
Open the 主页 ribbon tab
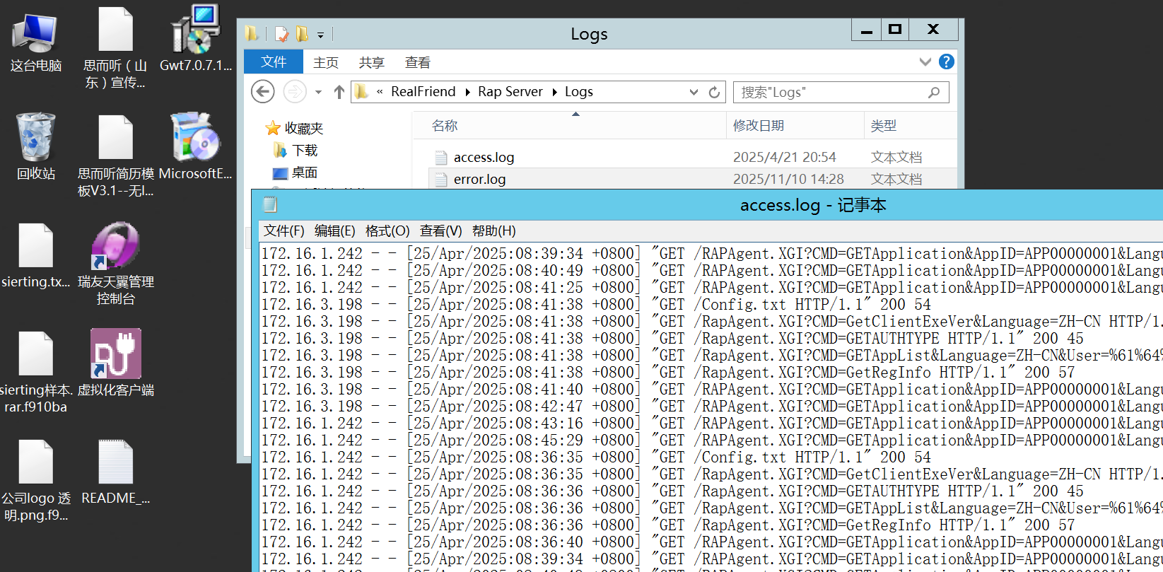(326, 62)
